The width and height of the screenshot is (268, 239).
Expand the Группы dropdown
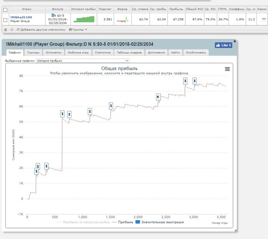pyautogui.click(x=78, y=29)
